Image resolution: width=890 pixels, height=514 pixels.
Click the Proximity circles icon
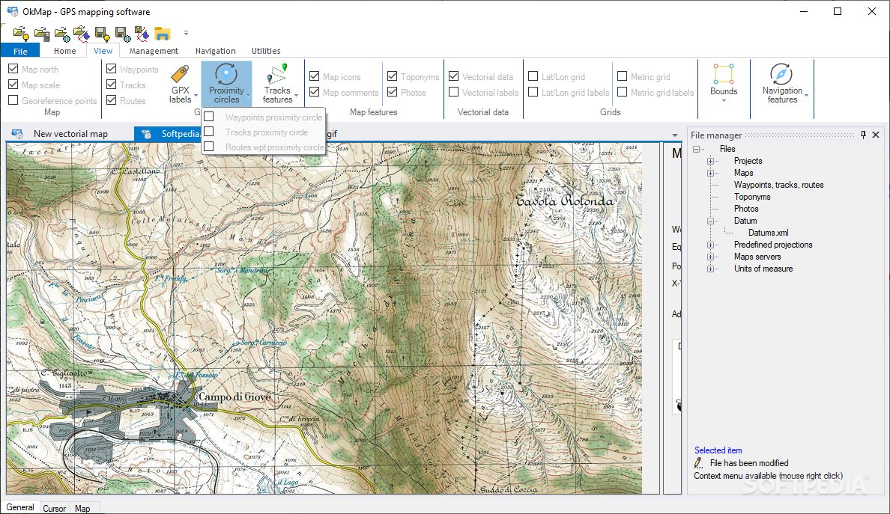(x=226, y=73)
